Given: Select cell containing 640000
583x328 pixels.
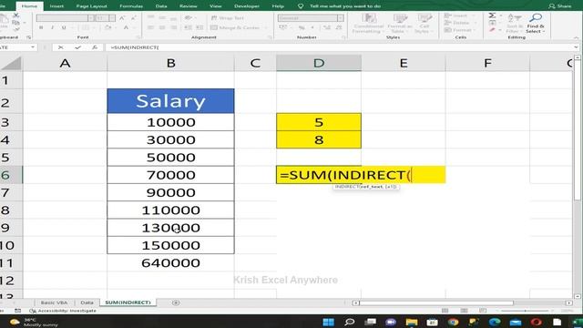Looking at the screenshot, I should [170, 263].
